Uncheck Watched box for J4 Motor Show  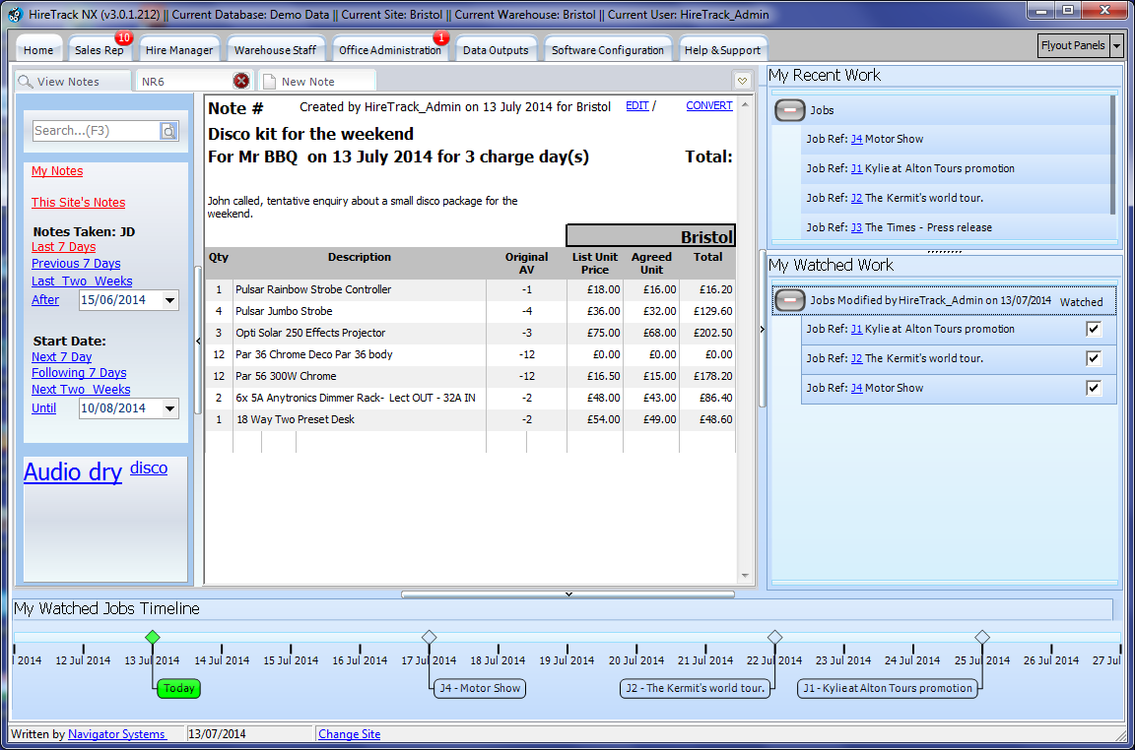pyautogui.click(x=1094, y=388)
